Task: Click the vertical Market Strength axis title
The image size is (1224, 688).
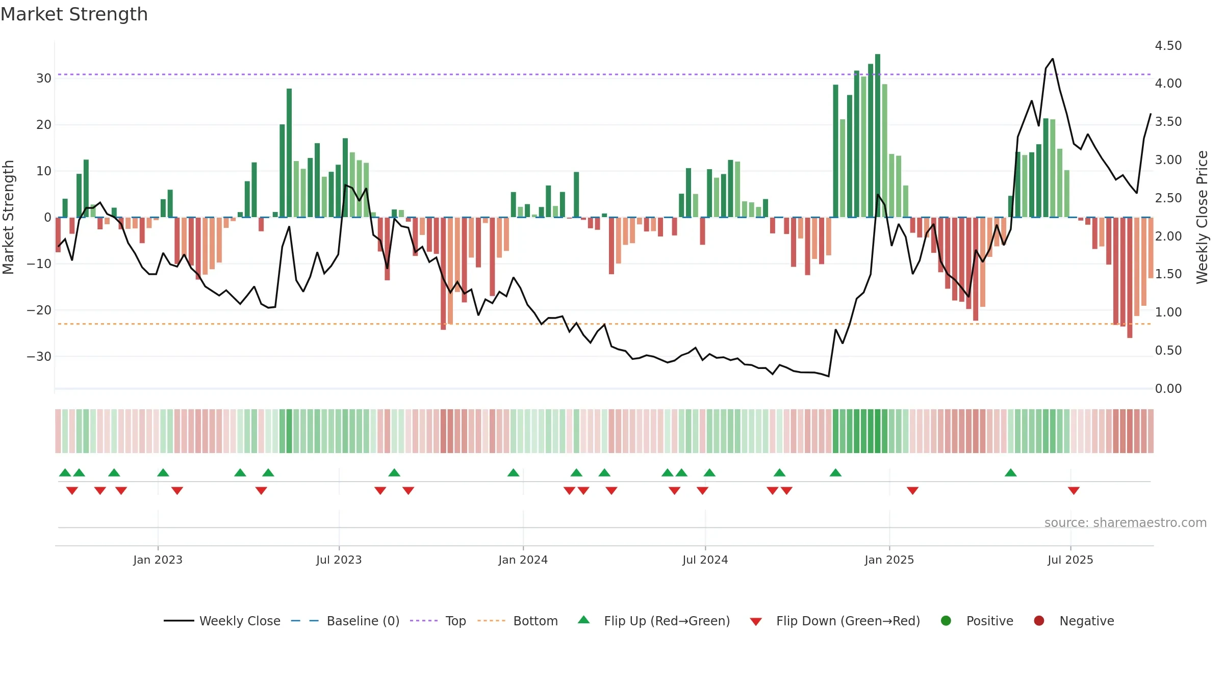Action: coord(8,217)
